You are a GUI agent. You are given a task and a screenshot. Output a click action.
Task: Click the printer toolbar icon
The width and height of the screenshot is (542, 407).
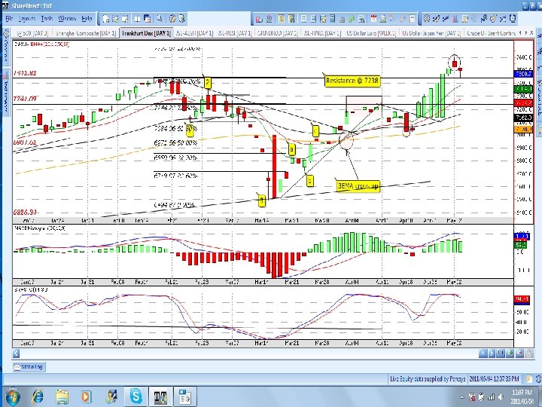tap(343, 19)
